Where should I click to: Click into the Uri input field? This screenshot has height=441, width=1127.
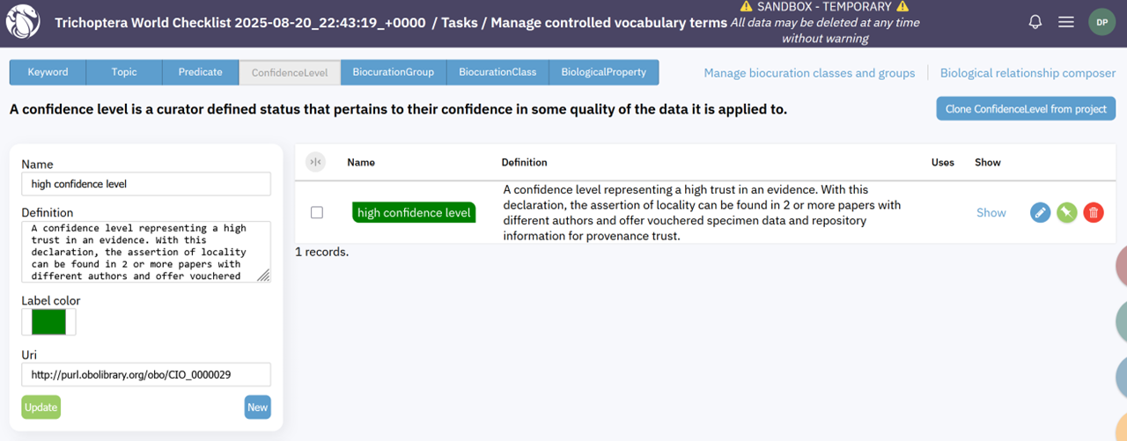point(146,374)
